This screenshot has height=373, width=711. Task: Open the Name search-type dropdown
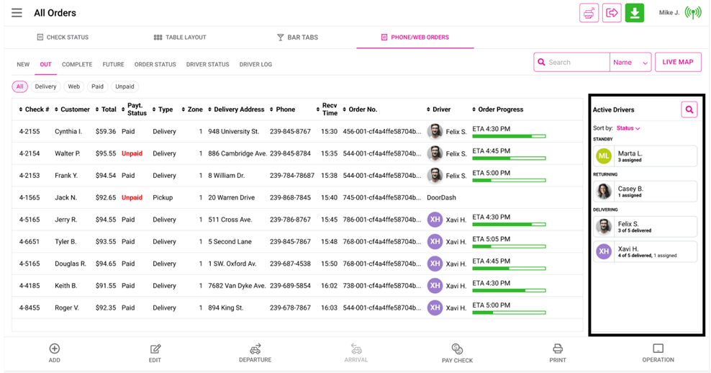pyautogui.click(x=630, y=63)
